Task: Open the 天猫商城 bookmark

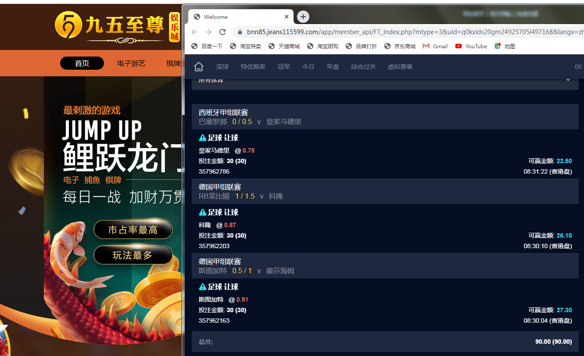Action: click(284, 46)
